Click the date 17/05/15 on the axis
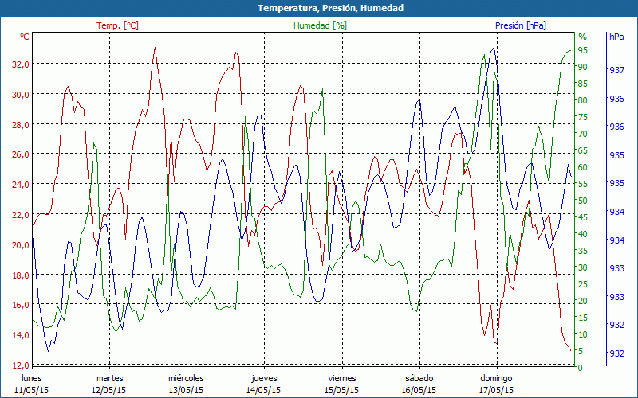The image size is (638, 398). pos(496,390)
